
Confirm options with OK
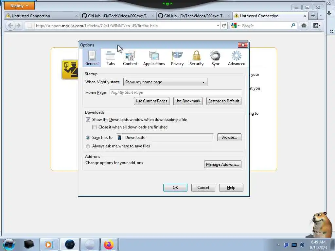point(175,188)
